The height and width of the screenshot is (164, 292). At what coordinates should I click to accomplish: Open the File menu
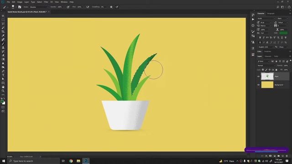pos(8,2)
